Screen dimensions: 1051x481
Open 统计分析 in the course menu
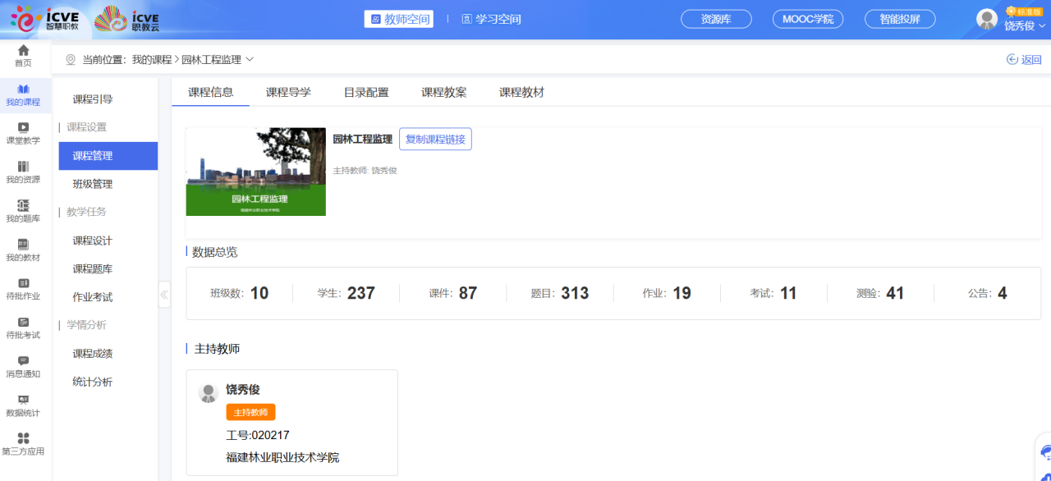(93, 382)
